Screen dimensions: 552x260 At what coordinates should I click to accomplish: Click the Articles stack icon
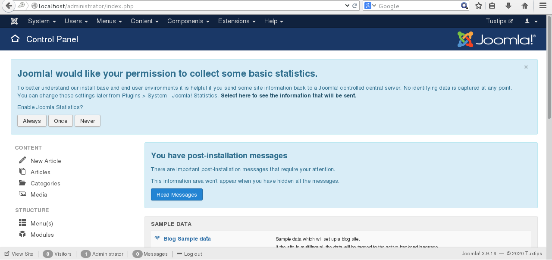coord(22,171)
